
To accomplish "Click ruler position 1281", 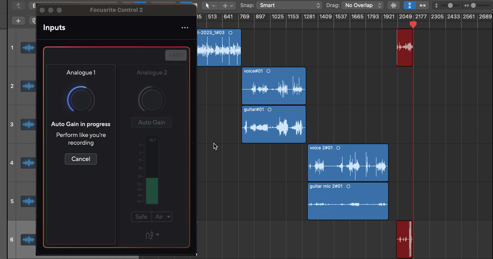I will [x=309, y=17].
